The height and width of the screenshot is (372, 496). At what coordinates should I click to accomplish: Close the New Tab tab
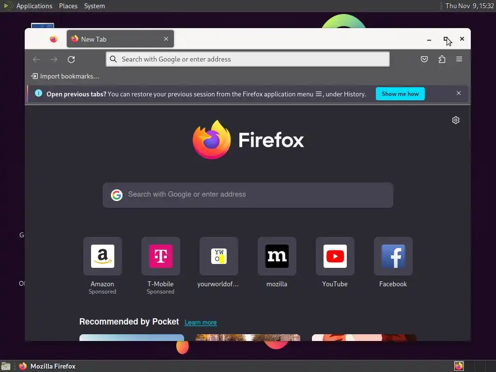click(166, 39)
